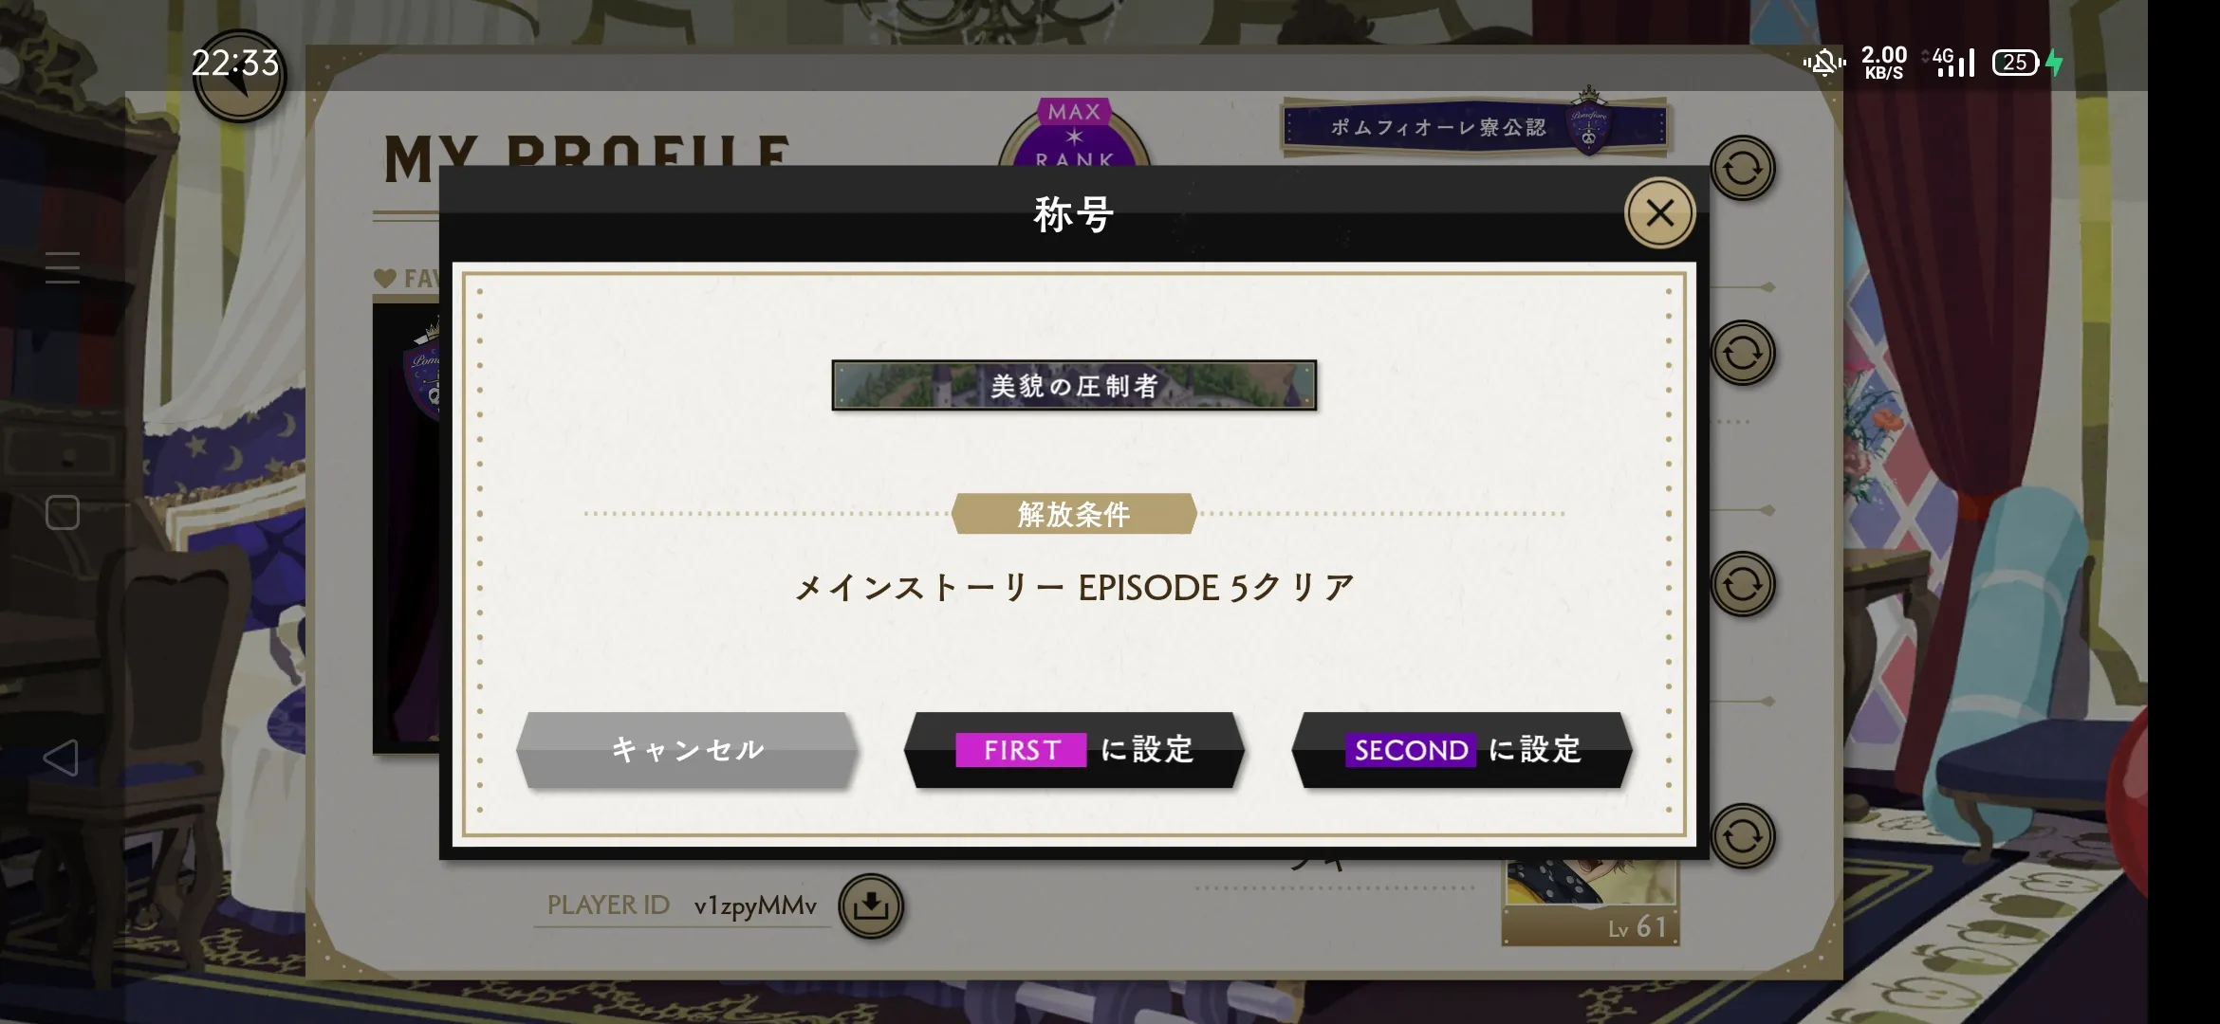
Task: Tap the muted notification bell status icon
Action: (x=1823, y=63)
